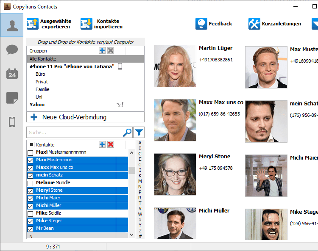Open Maxx Max uns co contact photo

point(175,120)
